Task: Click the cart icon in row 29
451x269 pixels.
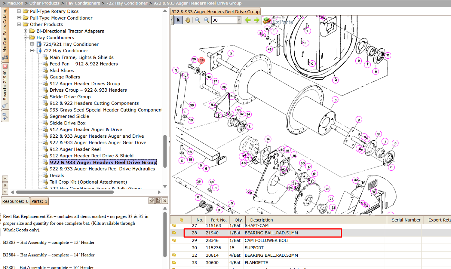Action: (174, 240)
